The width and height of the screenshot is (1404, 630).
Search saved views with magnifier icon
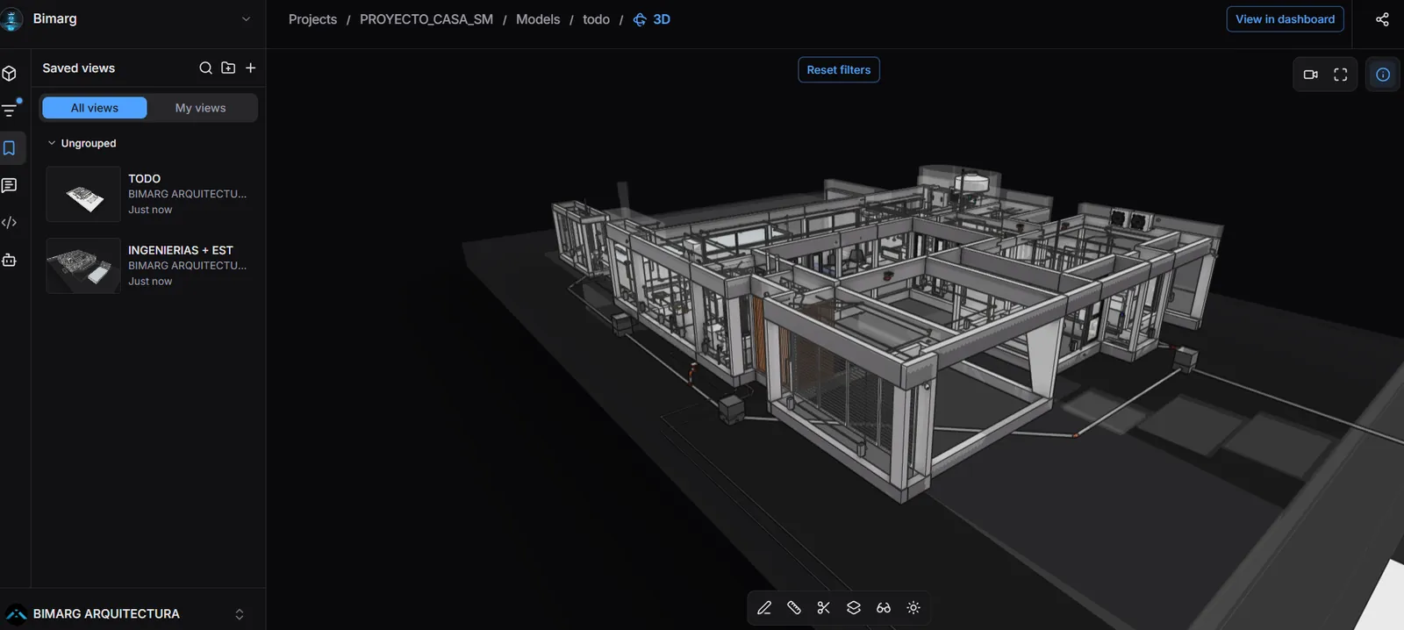click(x=205, y=68)
